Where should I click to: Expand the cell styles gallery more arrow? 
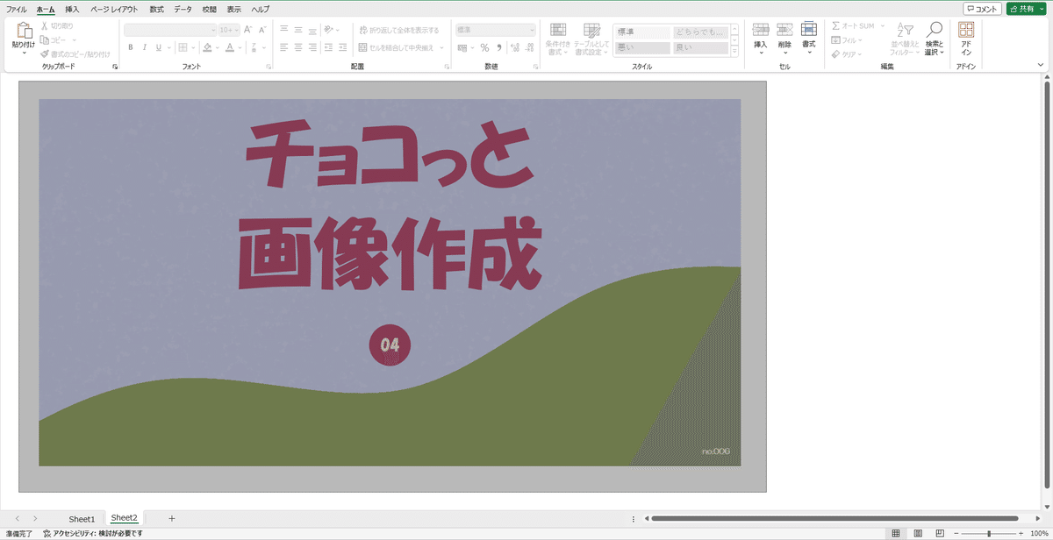[x=734, y=52]
